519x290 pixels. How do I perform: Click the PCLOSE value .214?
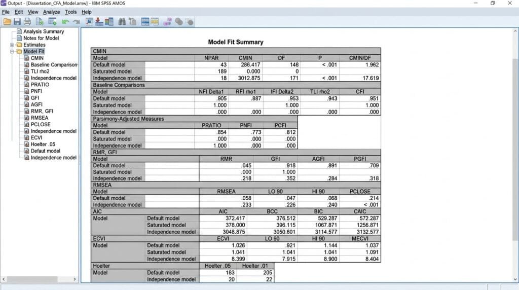click(x=374, y=198)
